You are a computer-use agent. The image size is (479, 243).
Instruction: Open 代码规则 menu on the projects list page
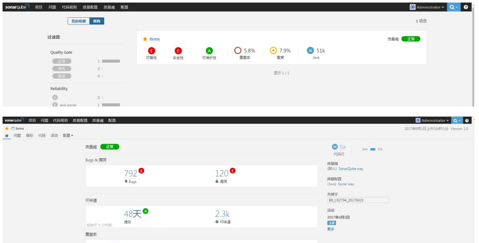[x=69, y=7]
